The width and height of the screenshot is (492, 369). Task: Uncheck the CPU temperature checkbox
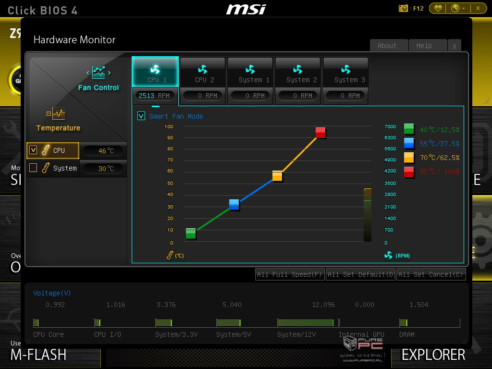[33, 150]
